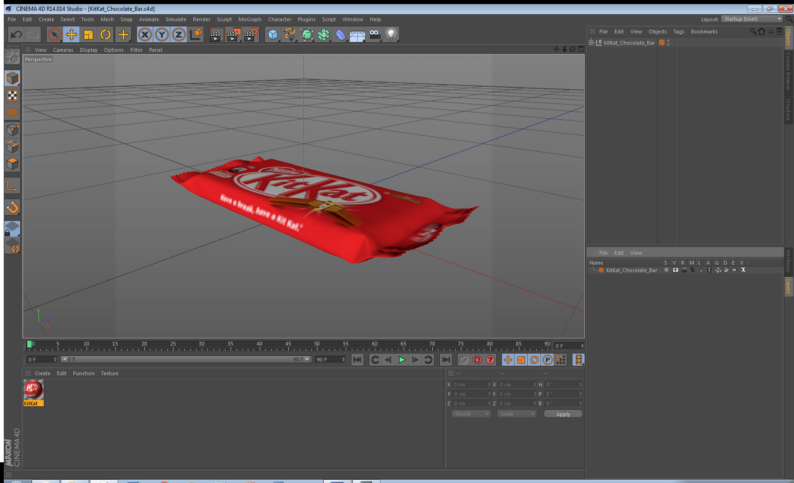The image size is (794, 483).
Task: Click the Enable Axis tool
Action: click(12, 186)
